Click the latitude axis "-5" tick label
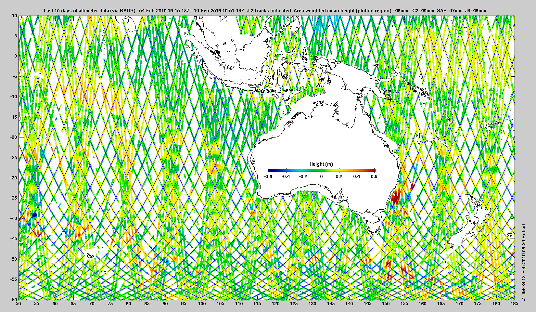Image resolution: width=536 pixels, height=312 pixels. coord(15,76)
